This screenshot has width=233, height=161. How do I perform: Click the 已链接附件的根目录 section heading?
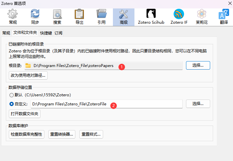point(26,44)
